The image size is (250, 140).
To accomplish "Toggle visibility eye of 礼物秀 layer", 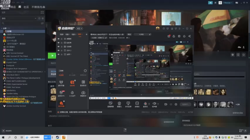I will (x=58, y=47).
